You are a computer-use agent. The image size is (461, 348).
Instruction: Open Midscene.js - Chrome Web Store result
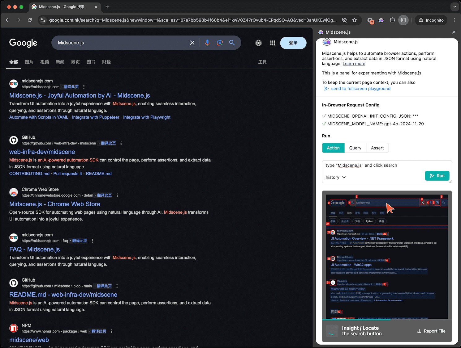coord(55,204)
